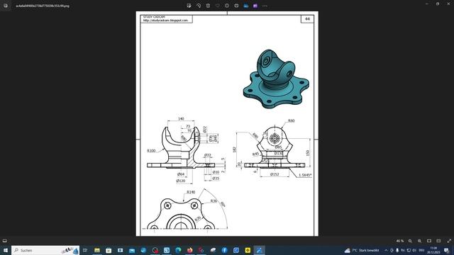454x255 pixels.
Task: Open the three-dot See more menu
Action: click(x=265, y=6)
